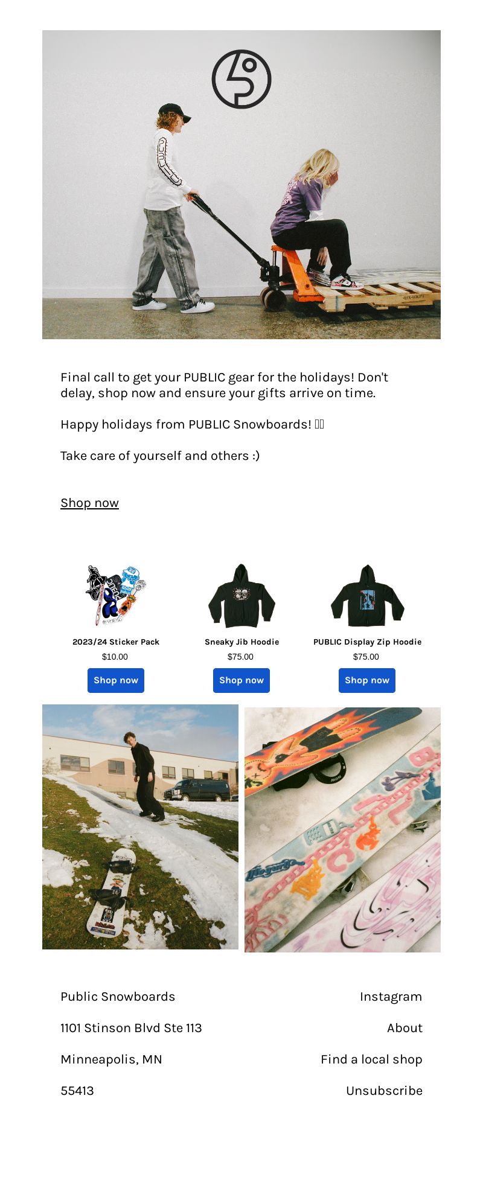The image size is (483, 1180).
Task: Open the pallet jack hero photo
Action: (x=241, y=185)
